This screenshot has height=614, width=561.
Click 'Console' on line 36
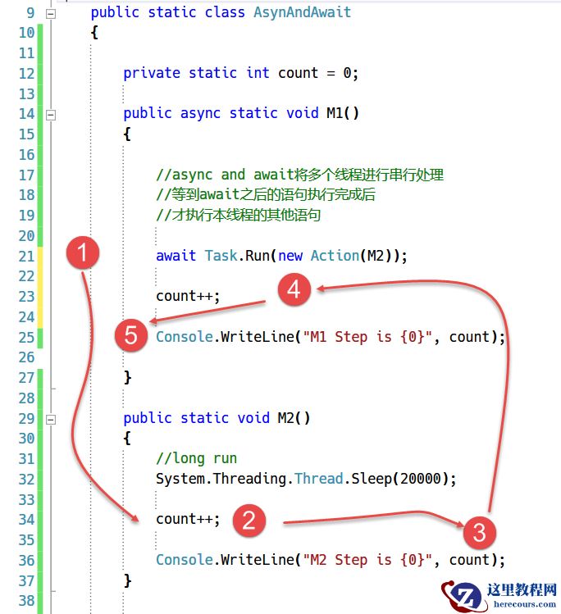coord(184,560)
